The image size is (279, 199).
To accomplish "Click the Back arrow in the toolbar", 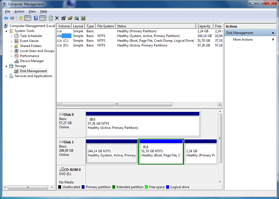I will pyautogui.click(x=6, y=18).
